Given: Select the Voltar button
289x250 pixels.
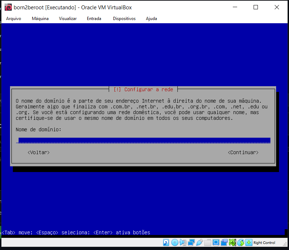Looking at the screenshot, I should 39,152.
